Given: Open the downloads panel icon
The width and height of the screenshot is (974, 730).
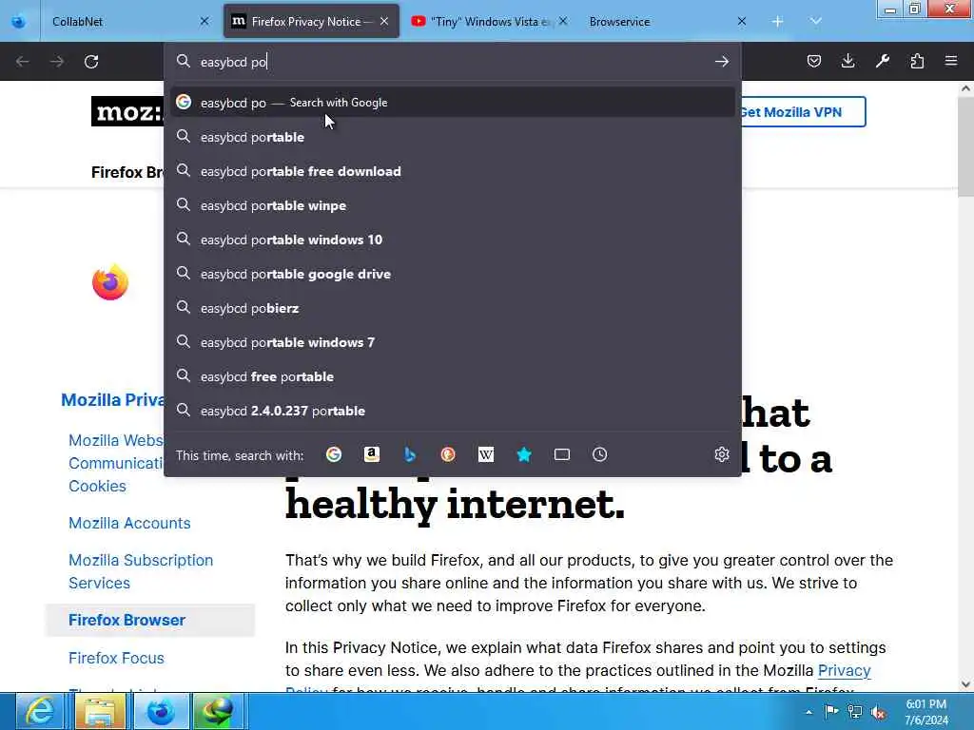Looking at the screenshot, I should (x=847, y=61).
